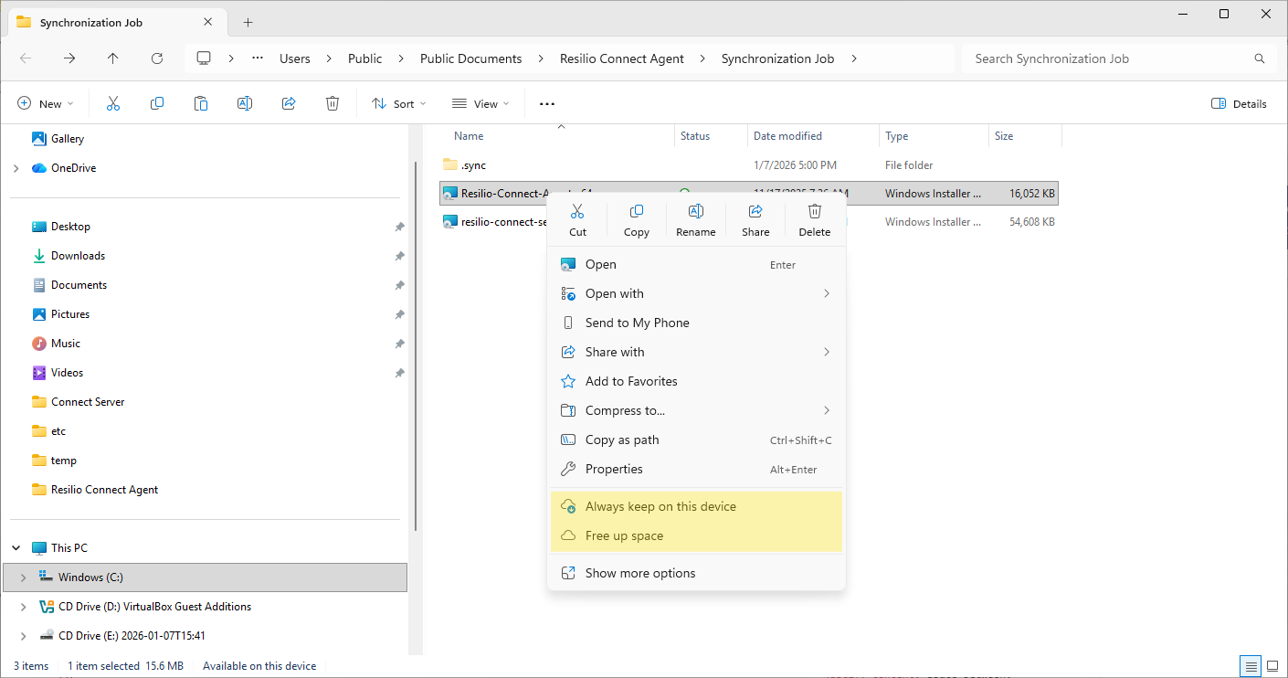The width and height of the screenshot is (1288, 678).
Task: Choose Always keep on this device
Action: coord(660,506)
